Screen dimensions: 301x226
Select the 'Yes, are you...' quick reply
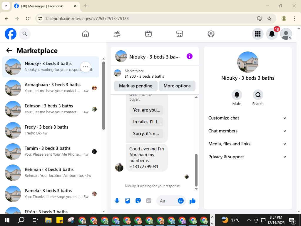click(147, 110)
